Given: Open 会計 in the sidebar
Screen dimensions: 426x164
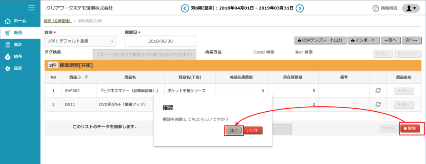Looking at the screenshot, I should click(x=20, y=45).
